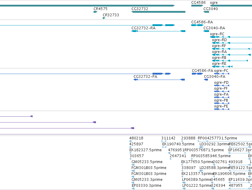Open the ogre-RA transcript label
This screenshot has width=252, height=190.
[x=219, y=52]
